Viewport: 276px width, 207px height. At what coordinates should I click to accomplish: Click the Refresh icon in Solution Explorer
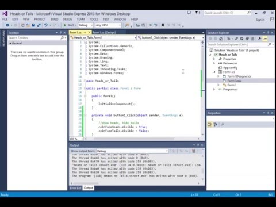(241, 39)
